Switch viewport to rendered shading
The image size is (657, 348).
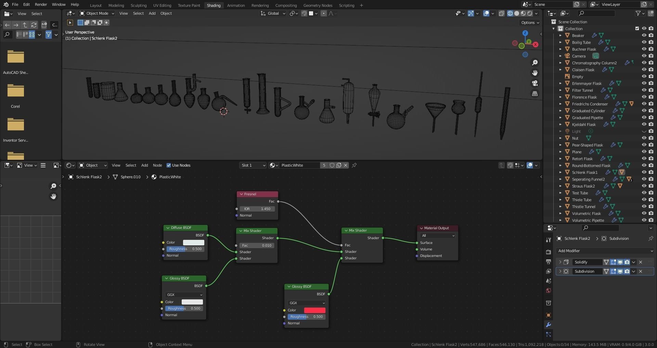pos(530,13)
